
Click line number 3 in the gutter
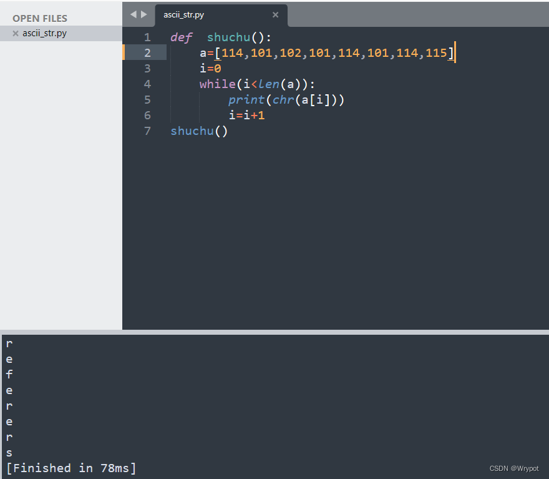pyautogui.click(x=147, y=69)
